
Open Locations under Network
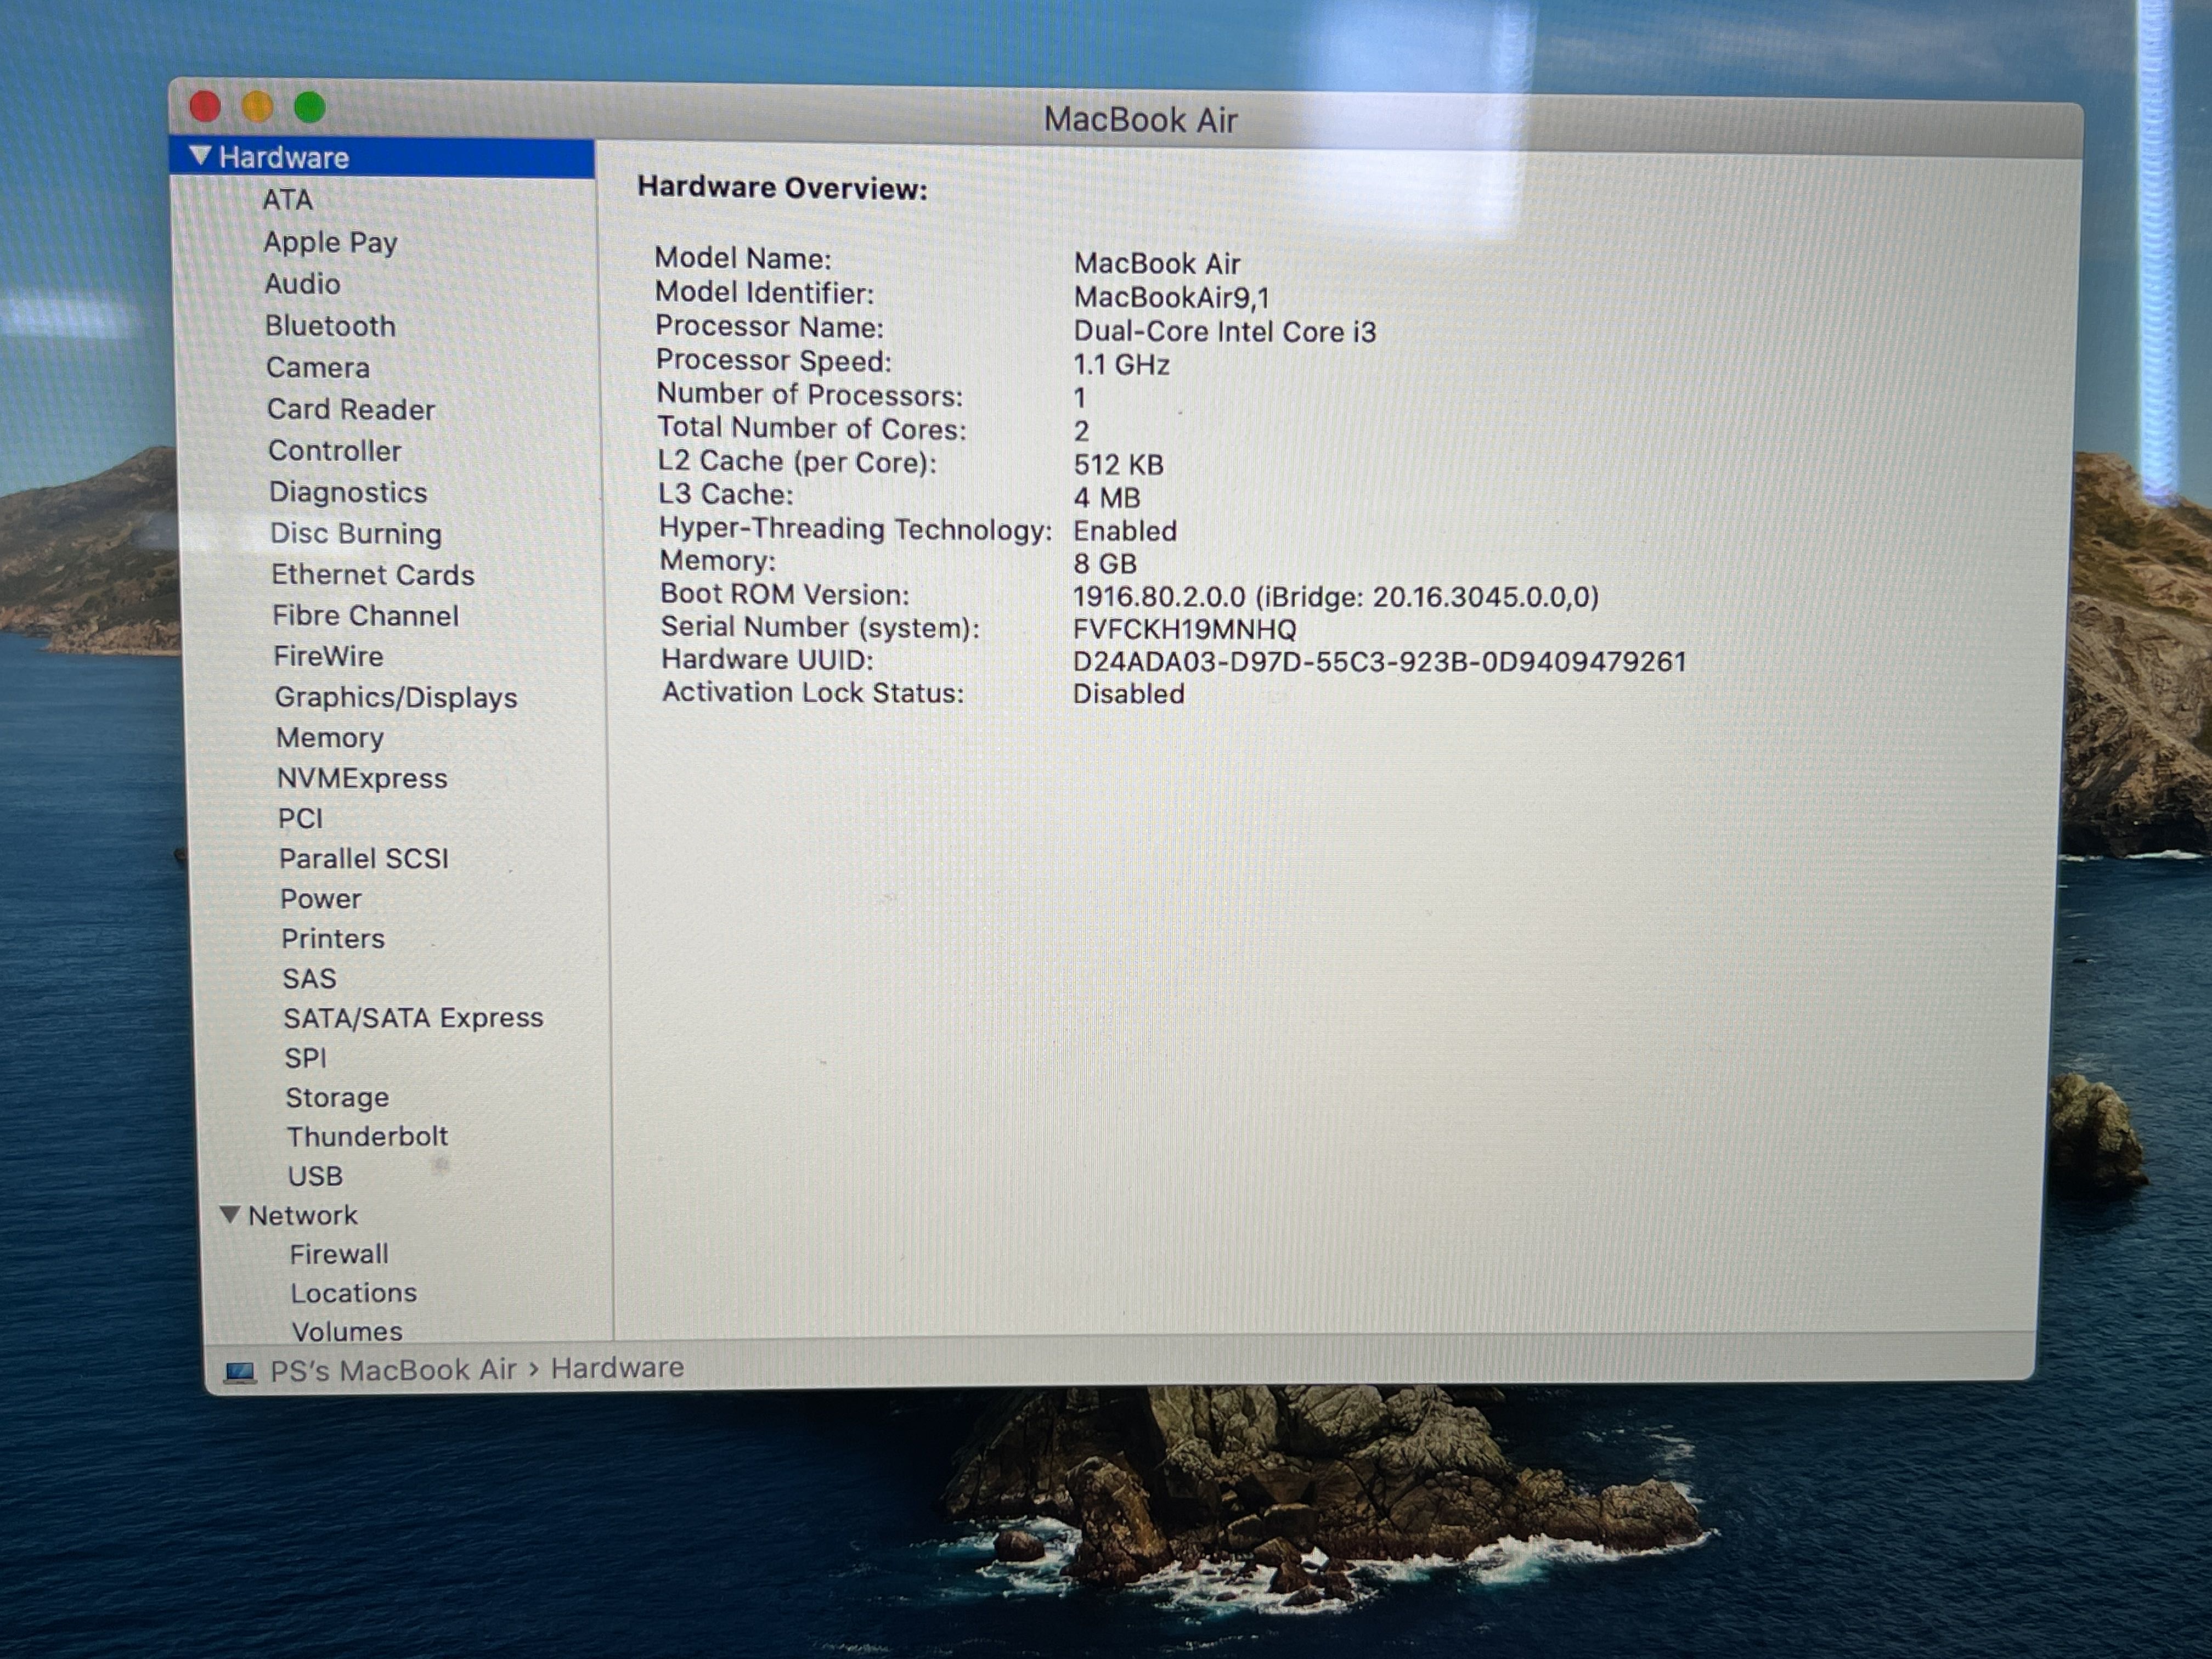click(x=353, y=1293)
